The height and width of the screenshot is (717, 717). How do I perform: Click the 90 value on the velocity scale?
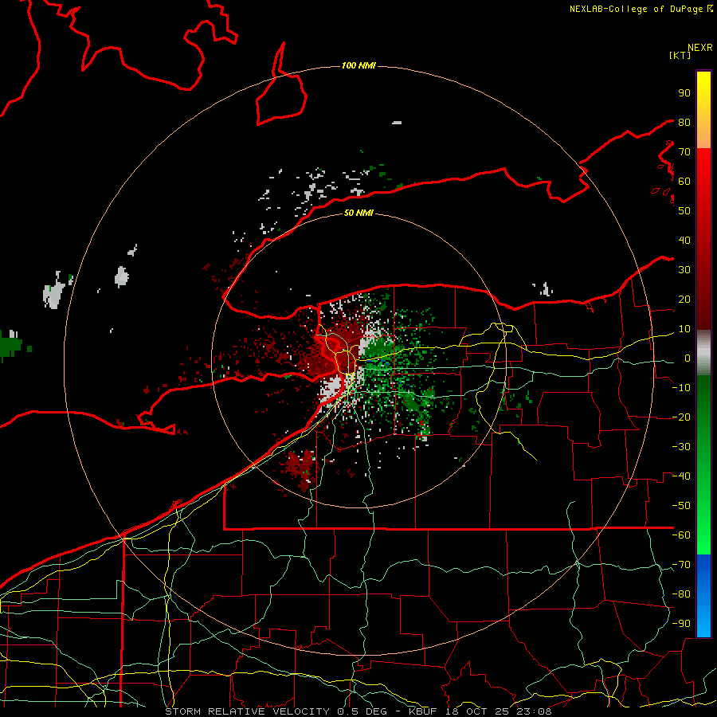pyautogui.click(x=684, y=93)
